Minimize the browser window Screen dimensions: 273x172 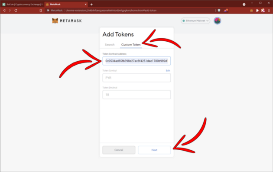pyautogui.click(x=252, y=3)
